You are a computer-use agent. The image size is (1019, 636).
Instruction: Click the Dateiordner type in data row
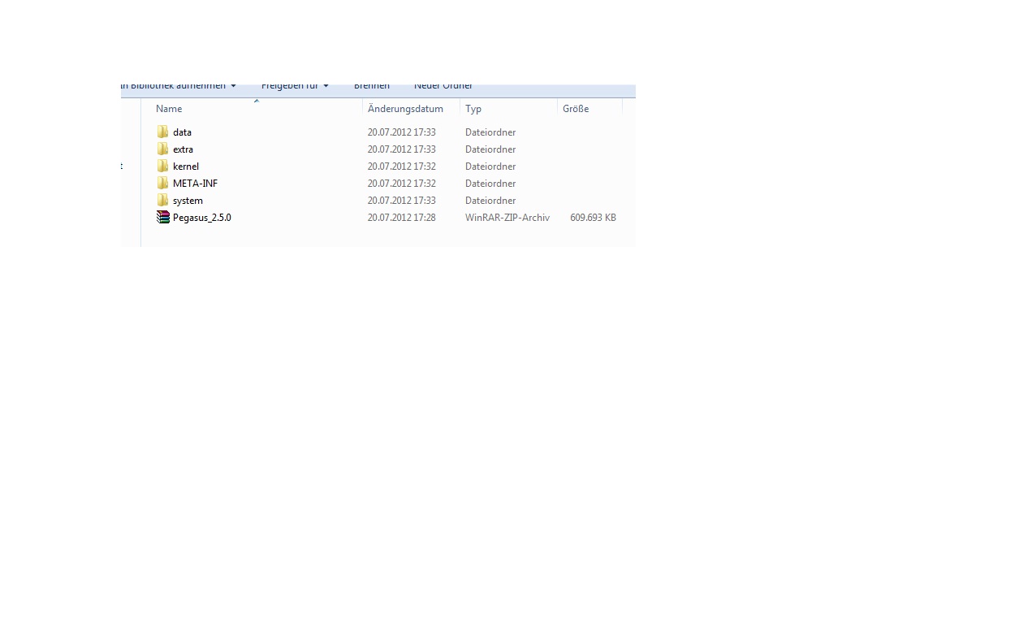click(490, 132)
